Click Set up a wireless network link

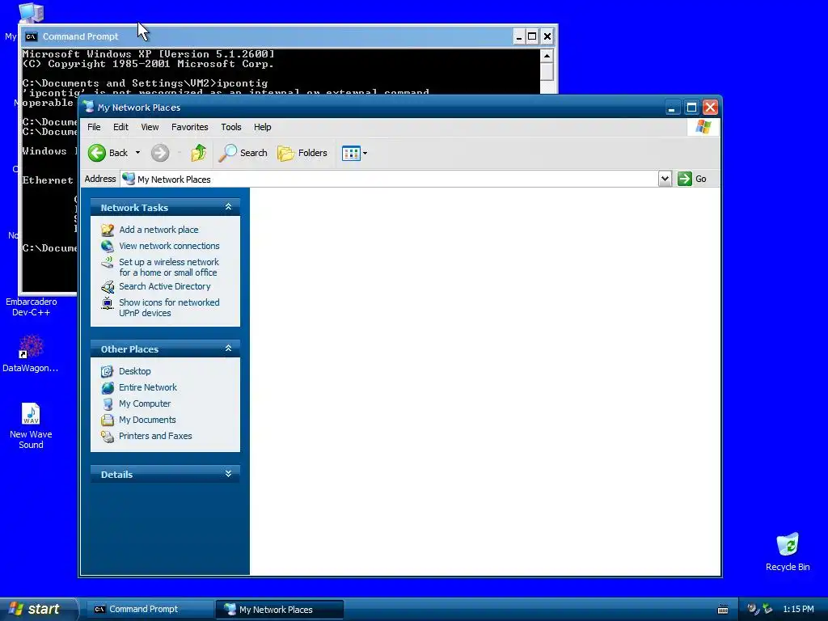tap(168, 267)
